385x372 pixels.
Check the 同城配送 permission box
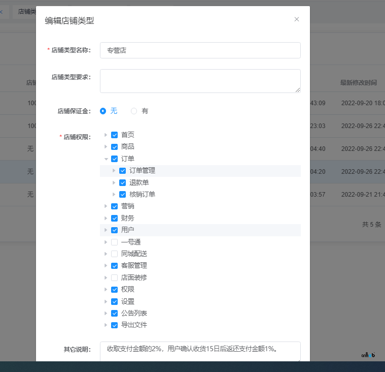pyautogui.click(x=114, y=254)
